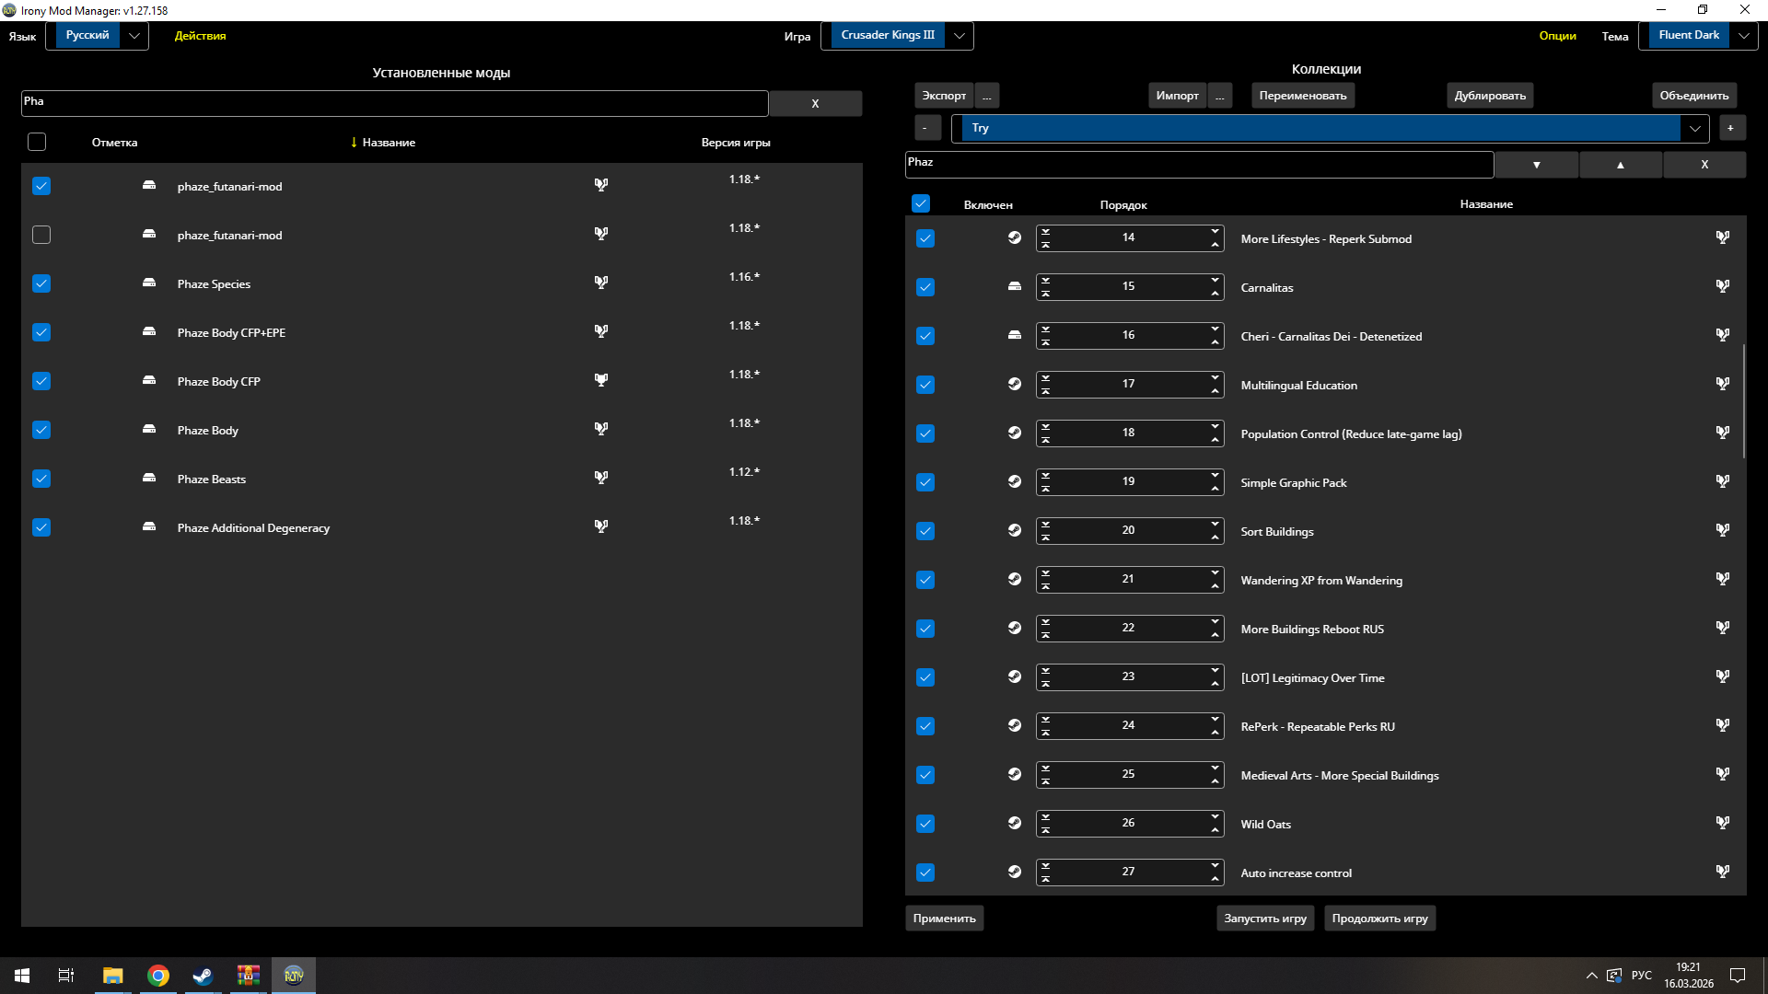Open the extra options button beside Импорт
The width and height of the screenshot is (1768, 994).
point(1220,96)
